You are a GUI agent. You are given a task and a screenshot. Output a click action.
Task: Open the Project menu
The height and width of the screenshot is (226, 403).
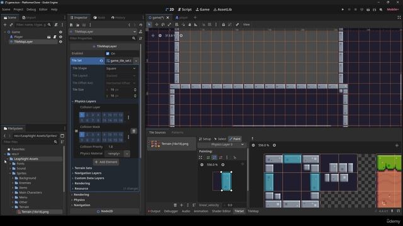coord(18,9)
